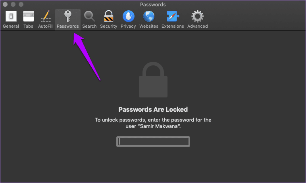
Task: Open the AutoFill pencil icon
Action: pyautogui.click(x=46, y=16)
